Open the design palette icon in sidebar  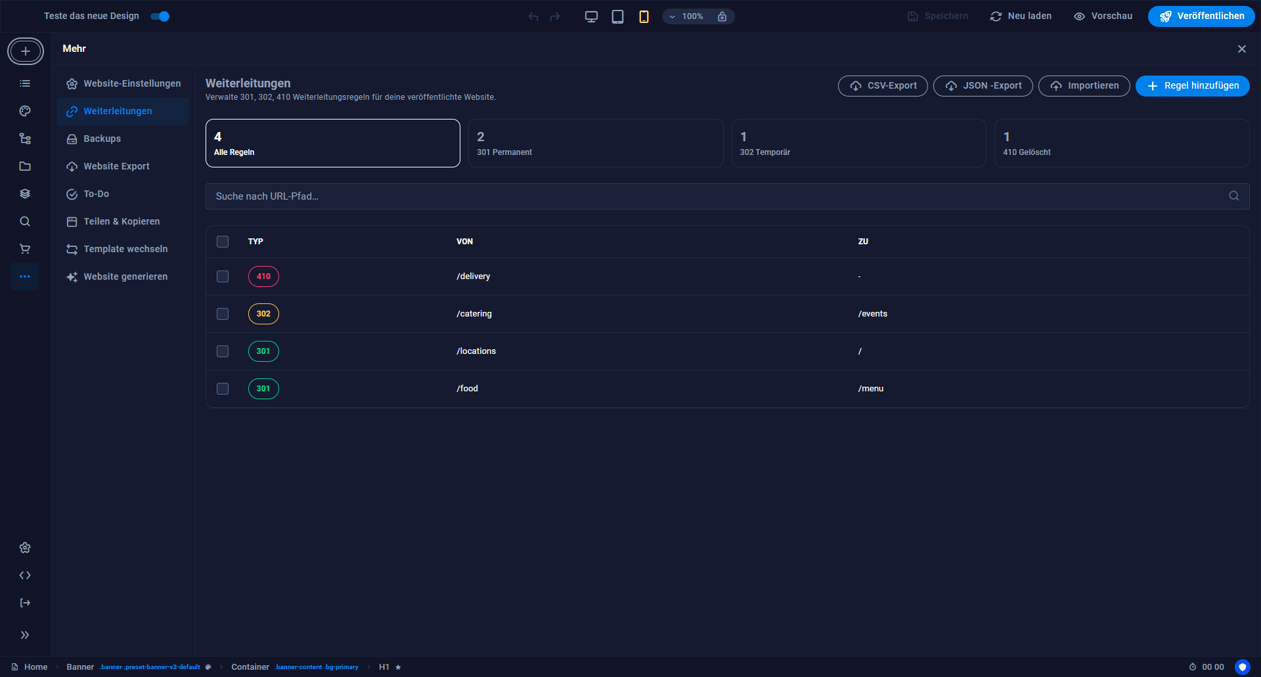(x=25, y=111)
